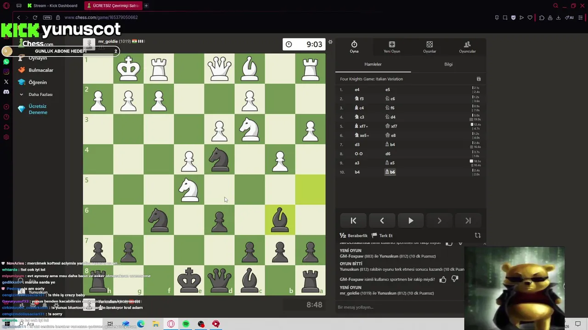
Task: Open the Instagram sidebar icon
Action: [6, 71]
